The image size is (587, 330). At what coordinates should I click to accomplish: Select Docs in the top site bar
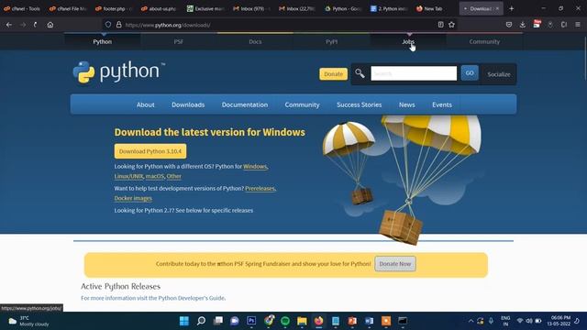255,41
